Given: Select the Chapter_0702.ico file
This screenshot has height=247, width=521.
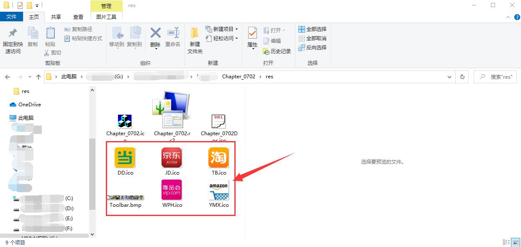Looking at the screenshot, I should coord(125,128).
